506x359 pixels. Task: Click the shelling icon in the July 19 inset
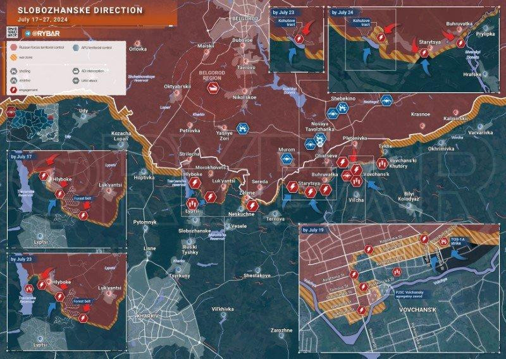pos(397,272)
